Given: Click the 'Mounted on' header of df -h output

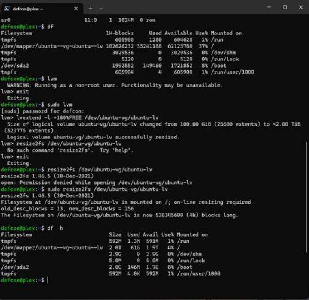Looking at the screenshot, I should [x=192, y=235].
